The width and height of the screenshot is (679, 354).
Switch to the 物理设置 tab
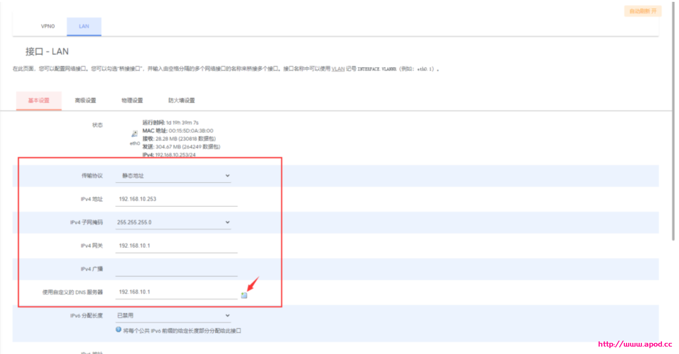[x=132, y=100]
